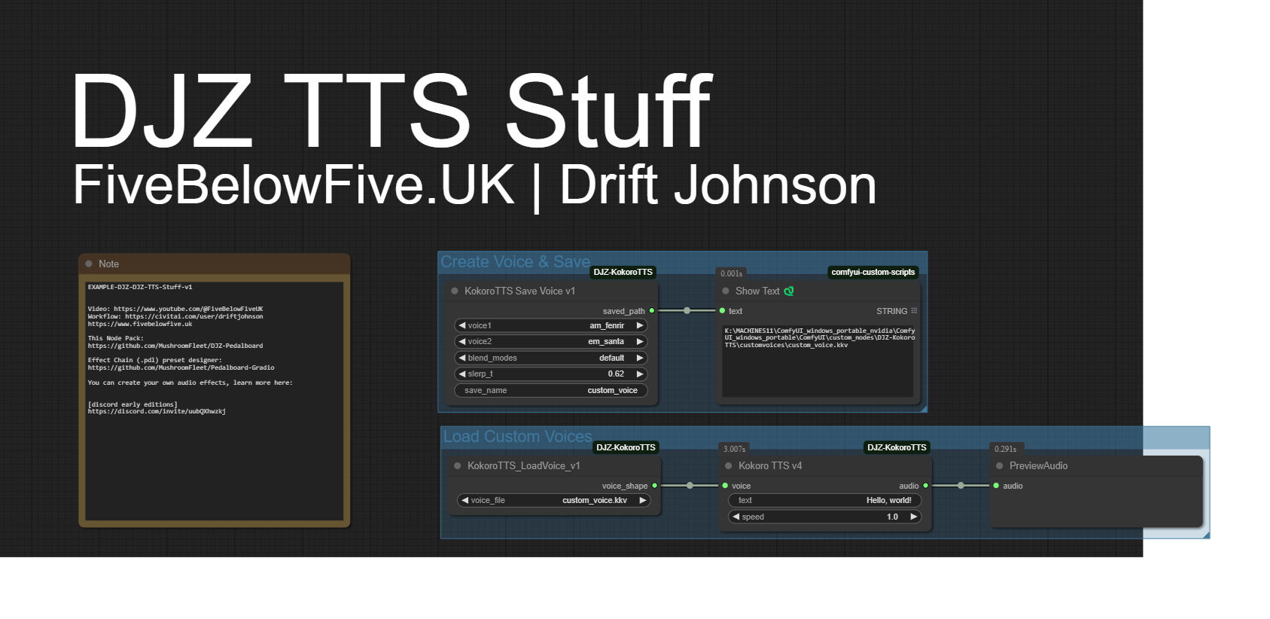Screen dimensions: 1270x619
Task: Step blend_modes backward with left arrow
Action: pos(462,358)
